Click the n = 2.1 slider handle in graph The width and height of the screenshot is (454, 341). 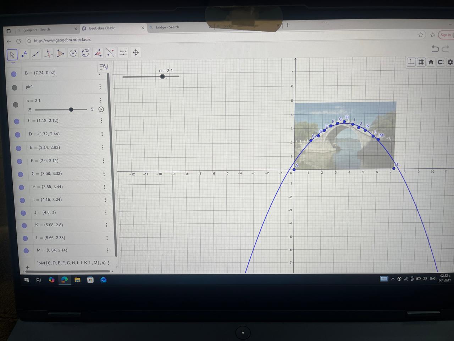point(162,76)
